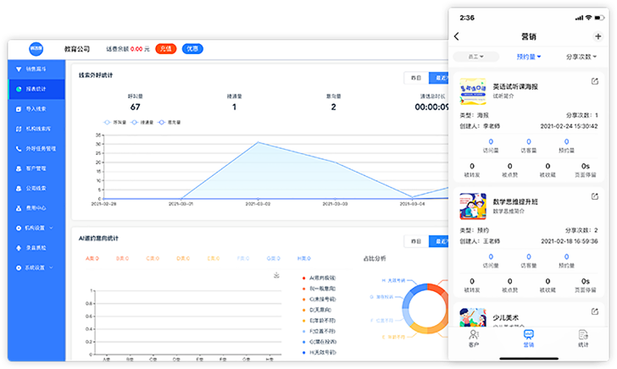The width and height of the screenshot is (617, 369).
Task: Toggle the first call-volume legend series
Action: (115, 123)
